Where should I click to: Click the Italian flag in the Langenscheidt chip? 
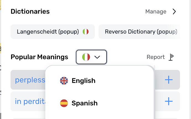86,32
